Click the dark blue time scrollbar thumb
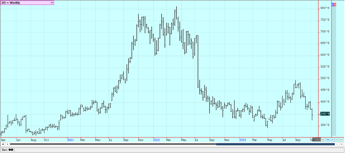This screenshot has width=345, height=153. [x=275, y=144]
